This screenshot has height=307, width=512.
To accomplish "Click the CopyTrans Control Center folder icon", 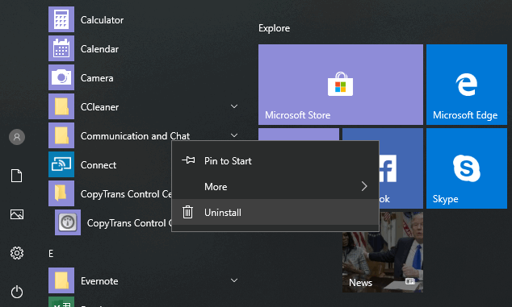I will coord(61,193).
